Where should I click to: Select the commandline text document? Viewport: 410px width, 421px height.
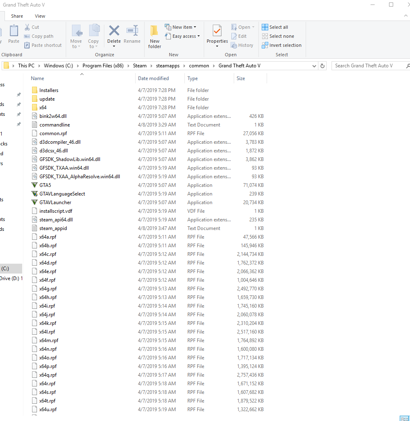[x=55, y=125]
